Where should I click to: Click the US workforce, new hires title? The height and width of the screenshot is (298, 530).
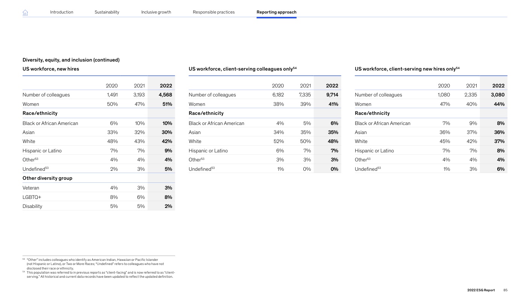point(51,69)
